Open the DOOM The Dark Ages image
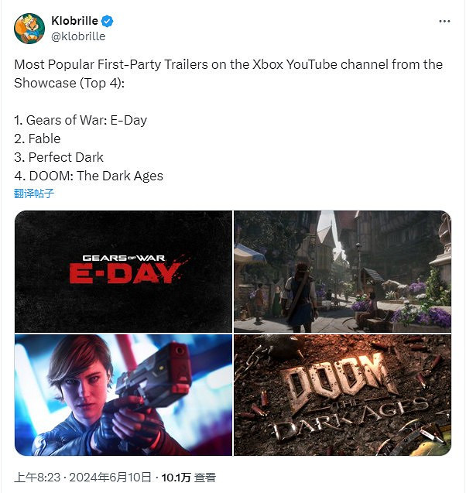The height and width of the screenshot is (493, 466). pos(342,395)
